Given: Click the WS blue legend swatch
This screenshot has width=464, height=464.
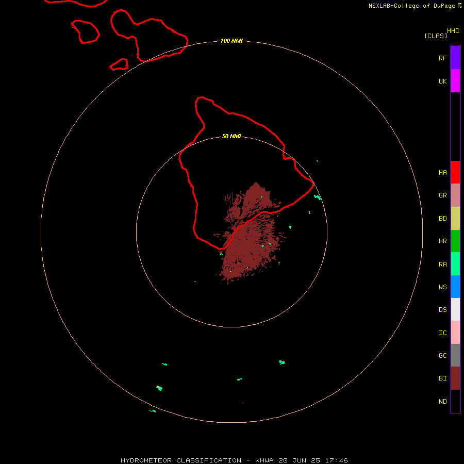Looking at the screenshot, I should point(455,287).
